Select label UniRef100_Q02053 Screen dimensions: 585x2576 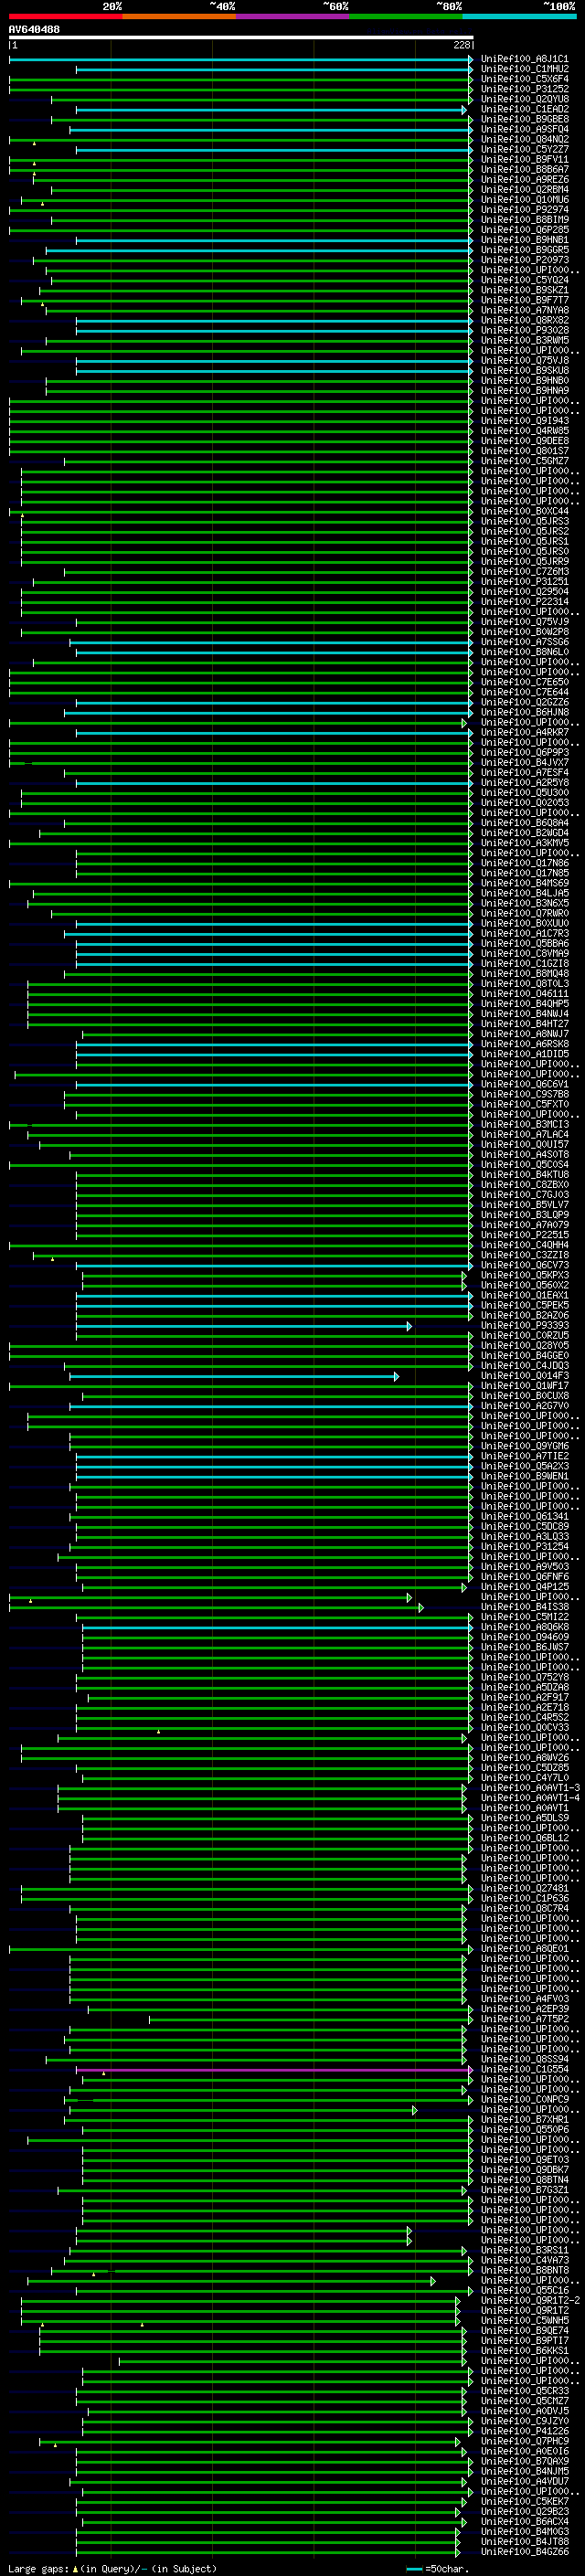pyautogui.click(x=524, y=802)
